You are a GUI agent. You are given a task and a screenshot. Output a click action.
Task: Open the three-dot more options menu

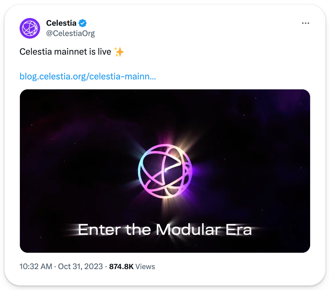pos(305,23)
